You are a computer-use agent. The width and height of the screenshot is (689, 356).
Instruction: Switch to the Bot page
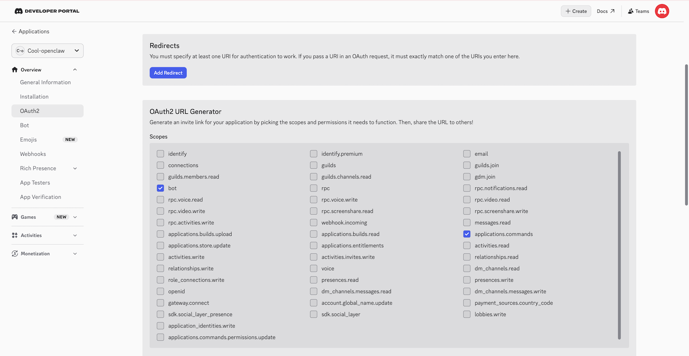25,125
